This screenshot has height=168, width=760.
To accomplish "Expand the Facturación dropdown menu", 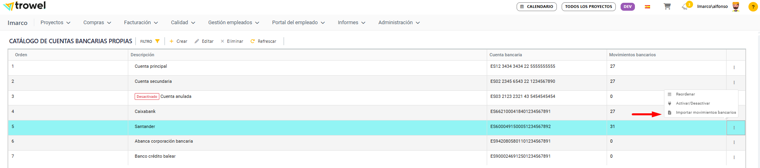I will pyautogui.click(x=141, y=23).
